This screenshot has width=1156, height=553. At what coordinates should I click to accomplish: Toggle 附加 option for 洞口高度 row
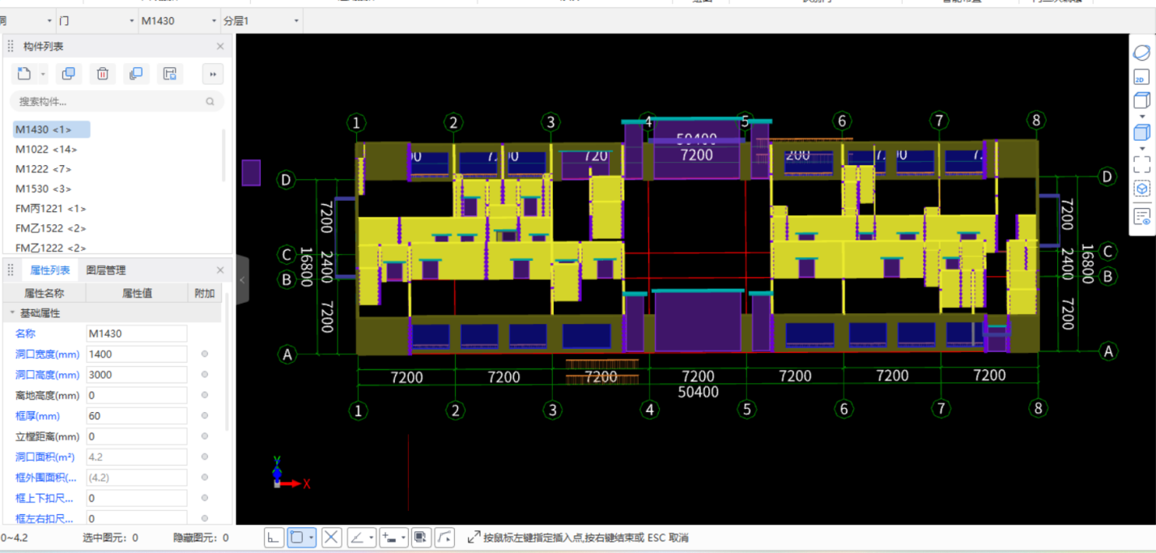click(x=205, y=375)
